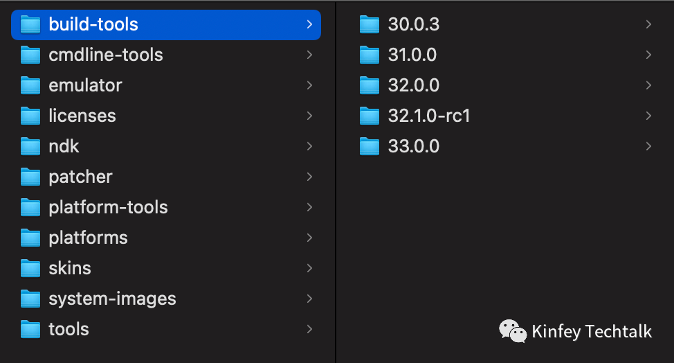
Task: Expand the licenses folder chevron
Action: (x=309, y=116)
